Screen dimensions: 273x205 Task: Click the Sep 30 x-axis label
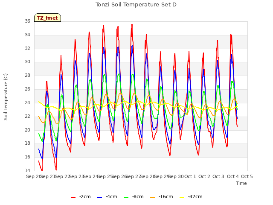click(176, 176)
